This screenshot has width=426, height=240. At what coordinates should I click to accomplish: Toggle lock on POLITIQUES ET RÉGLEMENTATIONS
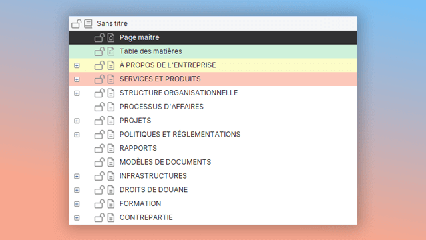tap(99, 135)
